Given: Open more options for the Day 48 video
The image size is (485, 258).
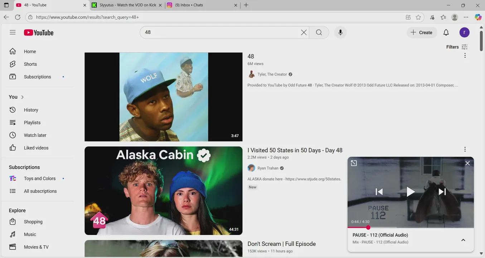Looking at the screenshot, I should pos(465,149).
